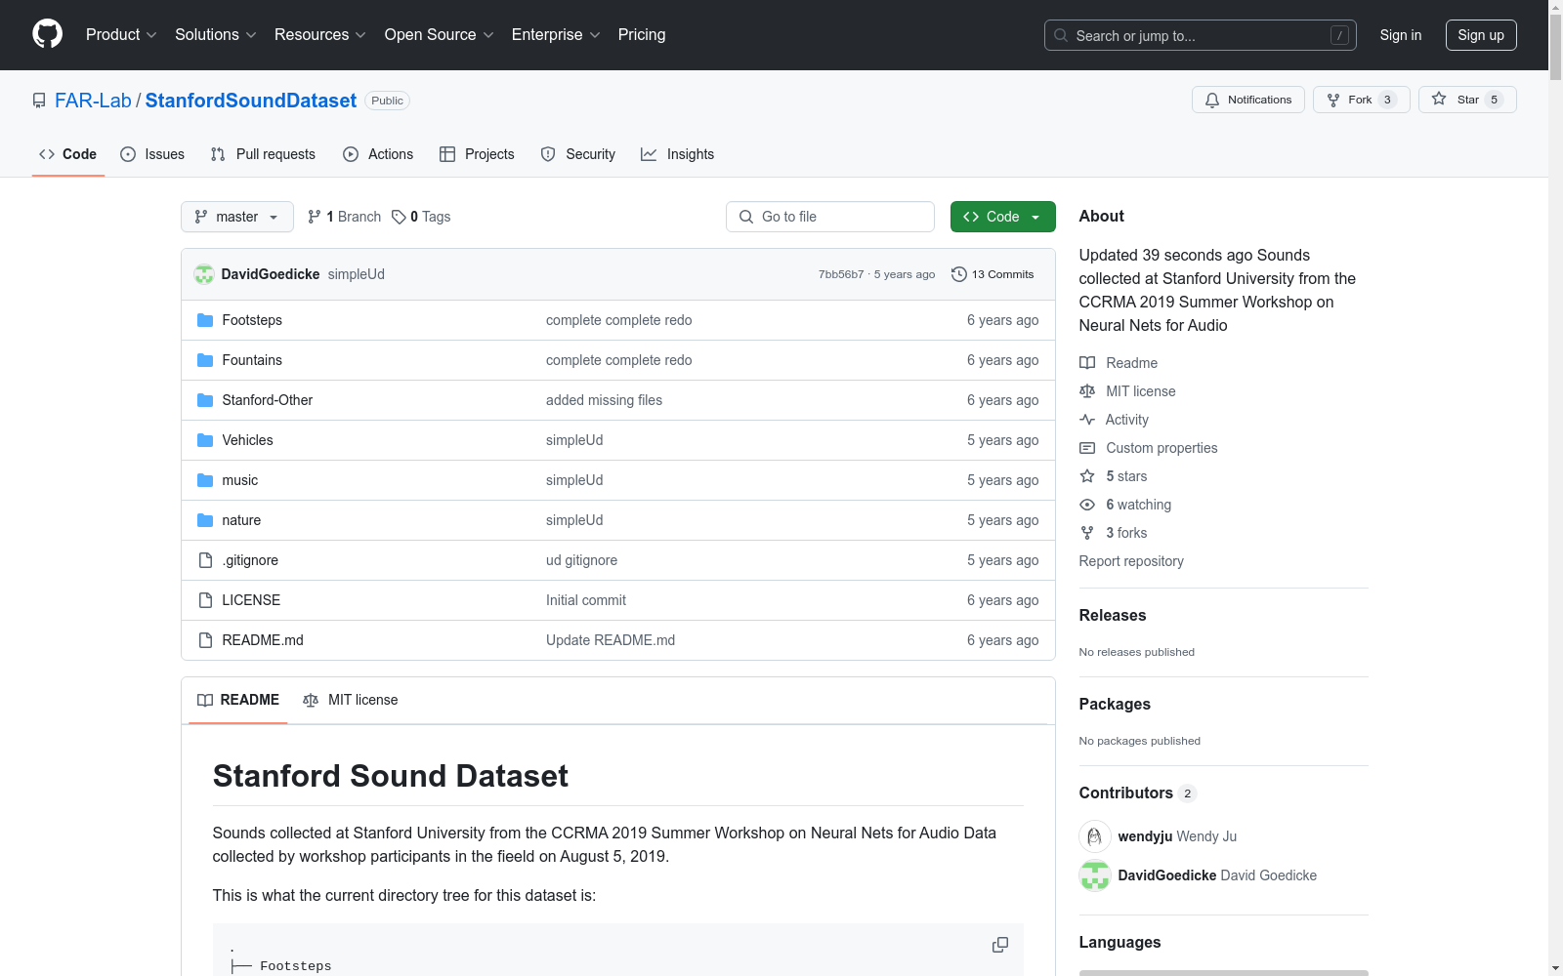Switch to the MIT license tab
Viewport: 1563px width, 976px height.
click(x=351, y=700)
